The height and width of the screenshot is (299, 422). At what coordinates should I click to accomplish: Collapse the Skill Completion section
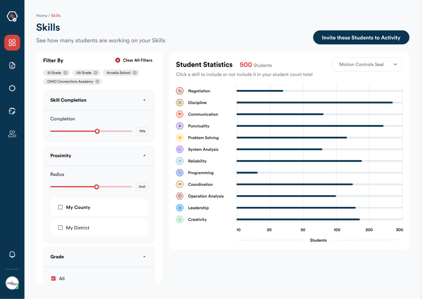[144, 100]
